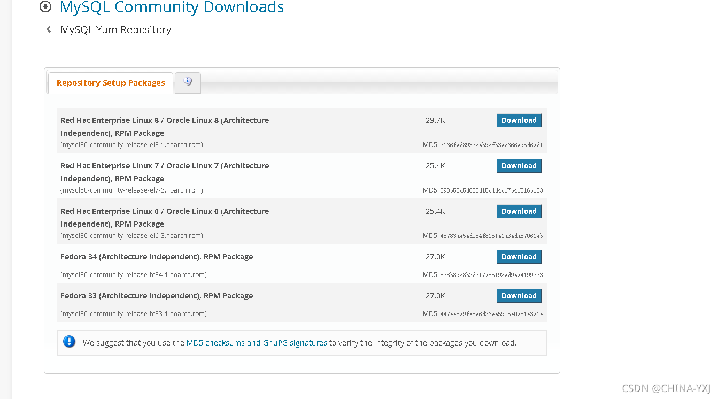Click the 27.0K size in the Fedora 33 row

435,296
